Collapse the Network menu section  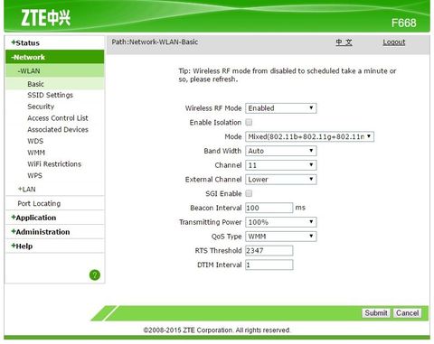point(28,57)
